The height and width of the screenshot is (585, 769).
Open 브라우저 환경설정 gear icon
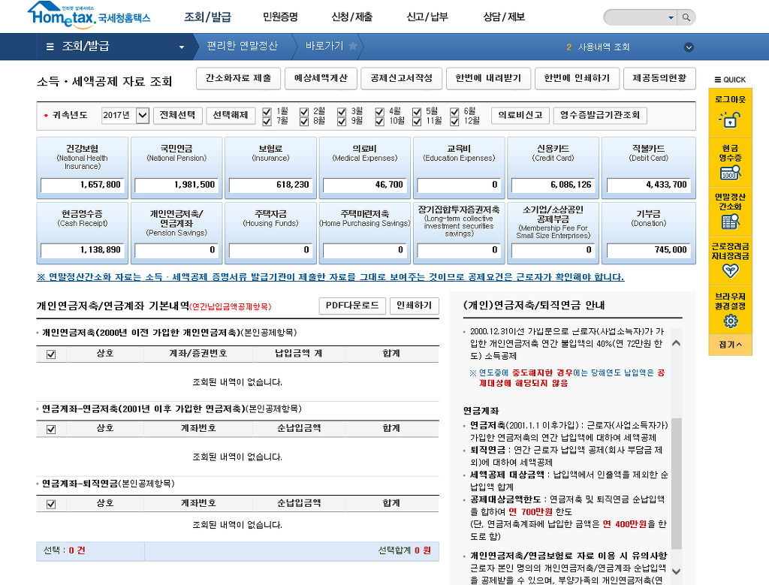tap(730, 321)
